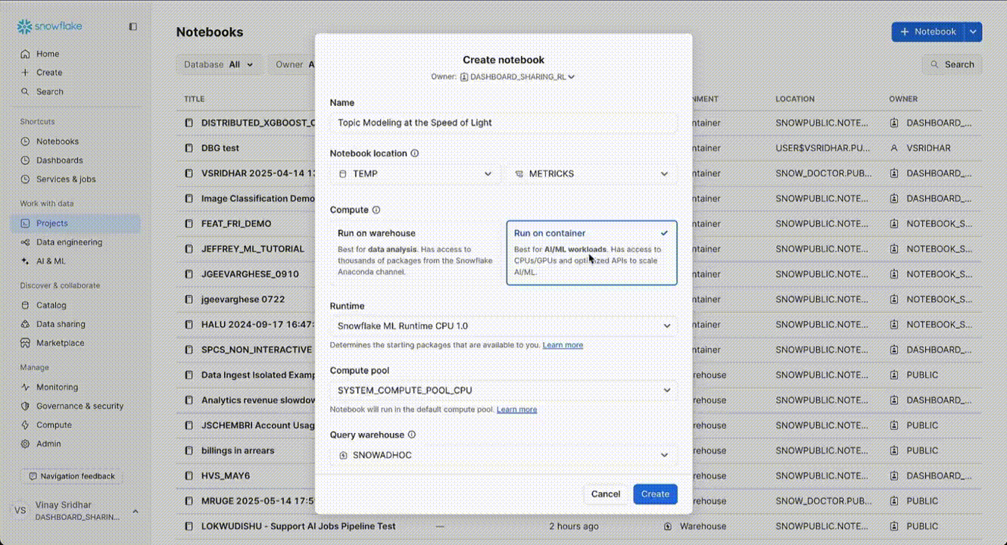
Task: Select the Run on container compute option
Action: (591, 252)
